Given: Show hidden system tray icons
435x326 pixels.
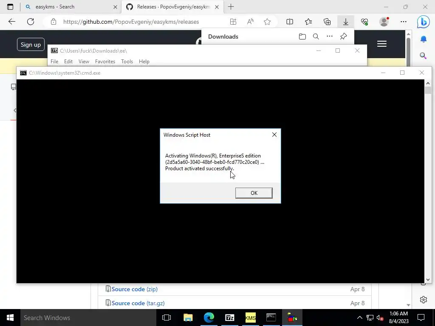Looking at the screenshot, I should coord(359,318).
